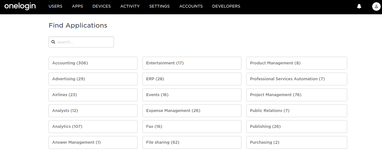
Task: Open the Devices menu
Action: (102, 6)
